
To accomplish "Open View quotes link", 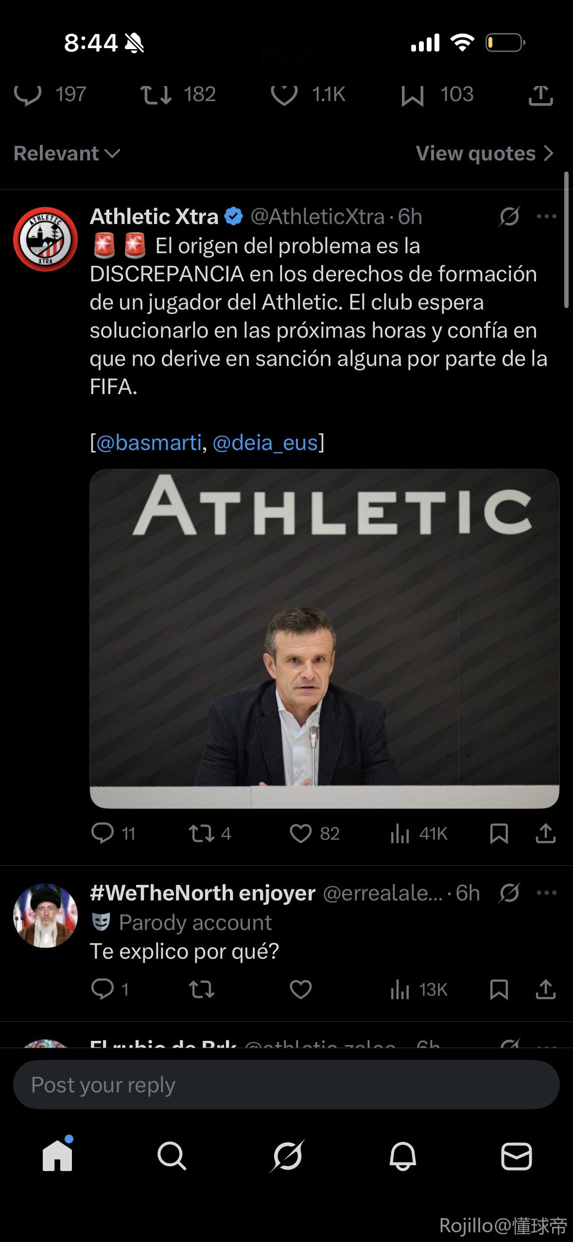I will tap(485, 154).
